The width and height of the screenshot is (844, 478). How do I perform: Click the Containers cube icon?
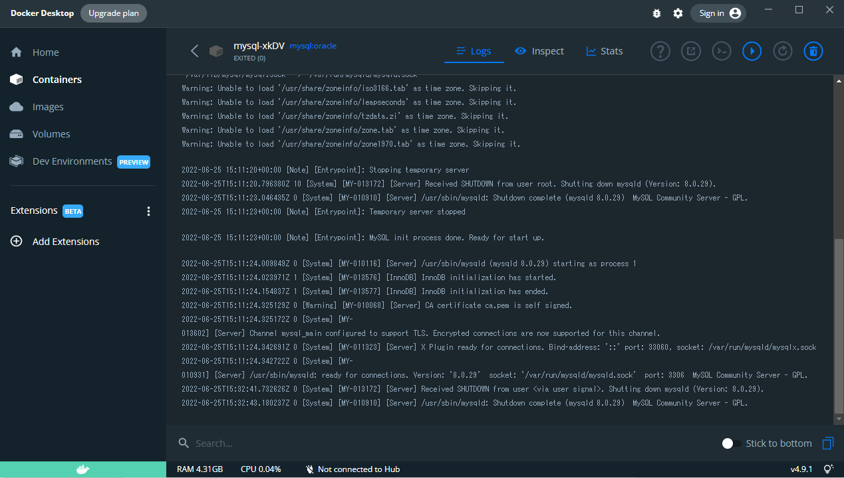(17, 80)
